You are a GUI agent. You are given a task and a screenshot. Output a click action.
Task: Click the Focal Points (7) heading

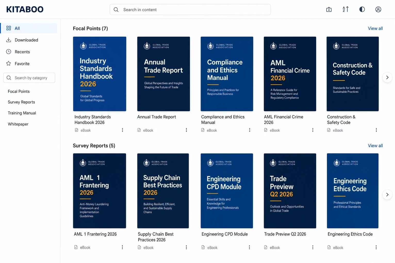tap(90, 28)
